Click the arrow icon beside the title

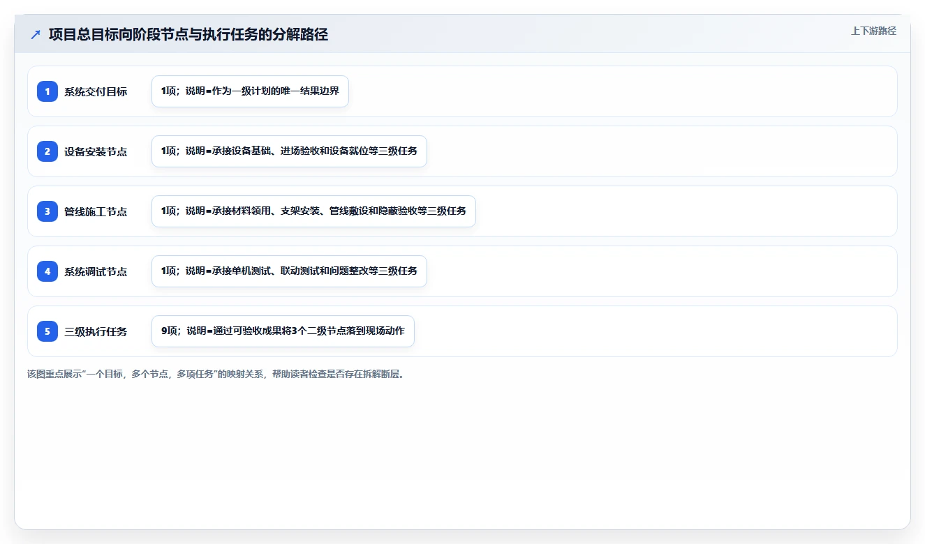(x=36, y=35)
